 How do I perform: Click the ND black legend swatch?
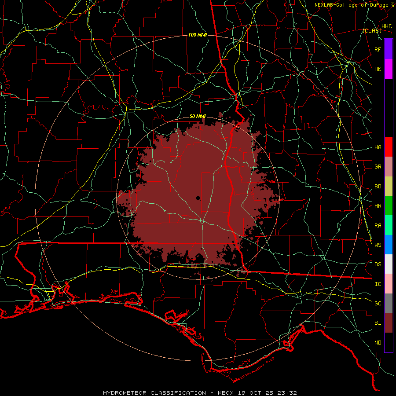389,342
